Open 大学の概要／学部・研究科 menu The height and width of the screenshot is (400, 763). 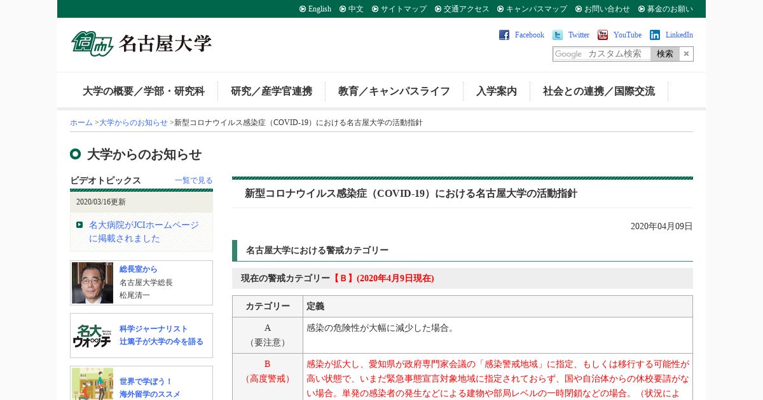click(144, 91)
